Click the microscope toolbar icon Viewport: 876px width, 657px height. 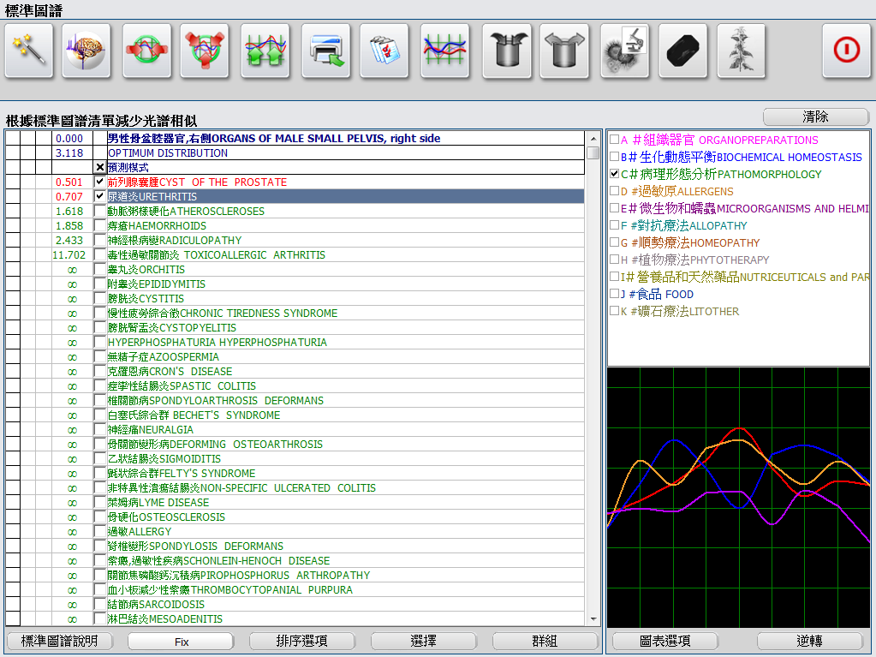[x=624, y=51]
